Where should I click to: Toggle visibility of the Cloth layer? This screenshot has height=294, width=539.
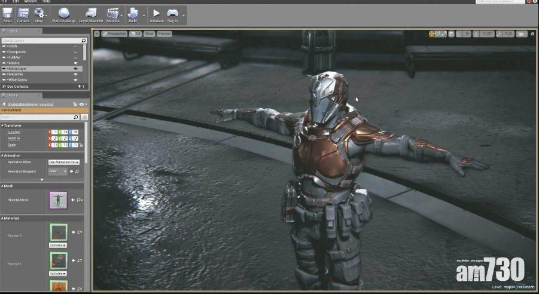tap(75, 46)
